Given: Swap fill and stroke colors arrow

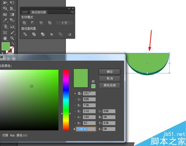Looking at the screenshot, I should [13, 43].
